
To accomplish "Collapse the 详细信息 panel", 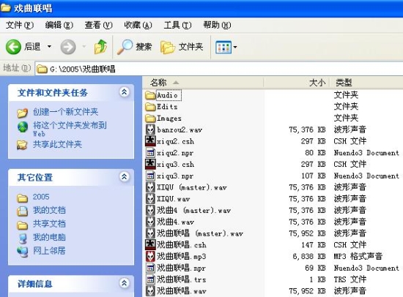I will (x=125, y=283).
